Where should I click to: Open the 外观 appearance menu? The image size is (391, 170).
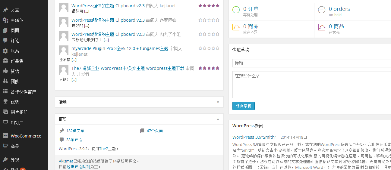15,160
